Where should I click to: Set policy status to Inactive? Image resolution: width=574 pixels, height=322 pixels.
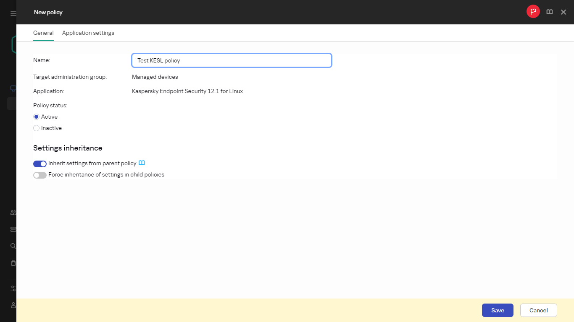pos(36,128)
